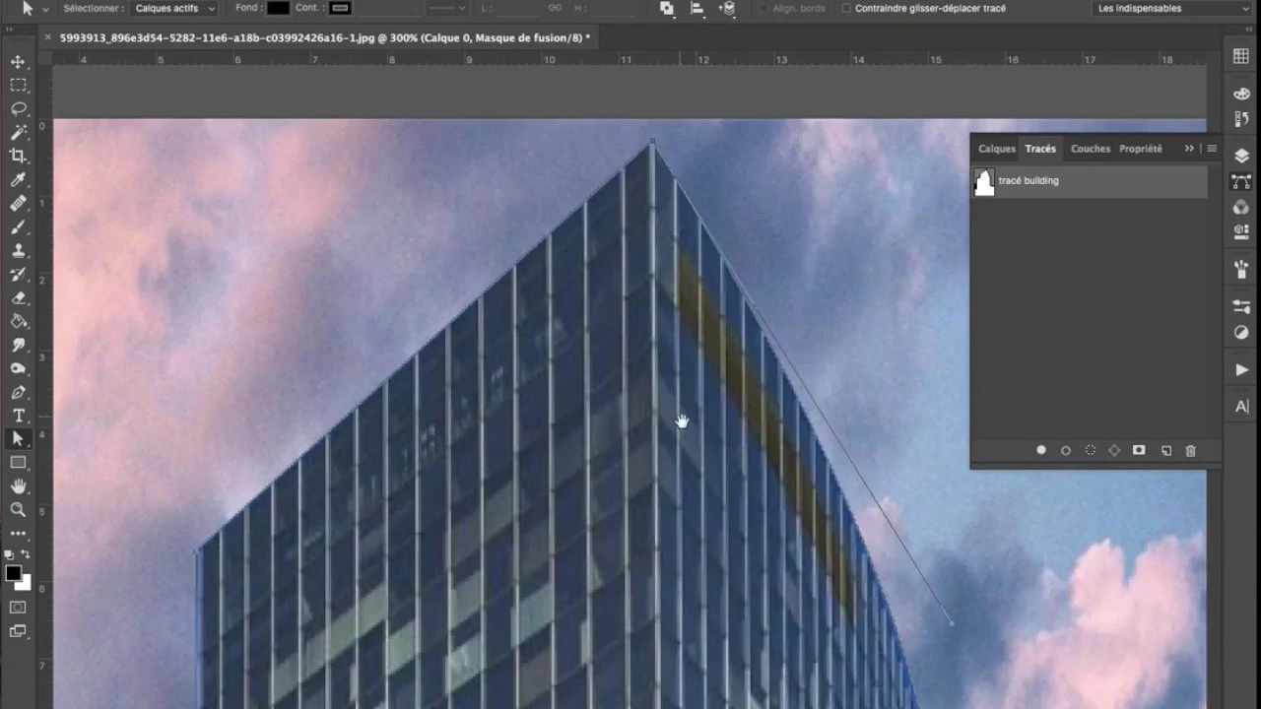Select the Smudge tool
The image size is (1261, 709).
[18, 345]
